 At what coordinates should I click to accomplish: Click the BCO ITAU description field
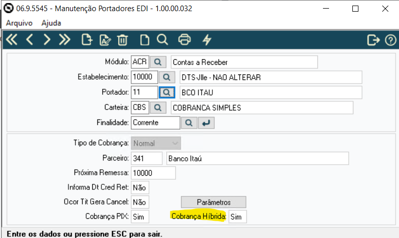click(x=271, y=92)
